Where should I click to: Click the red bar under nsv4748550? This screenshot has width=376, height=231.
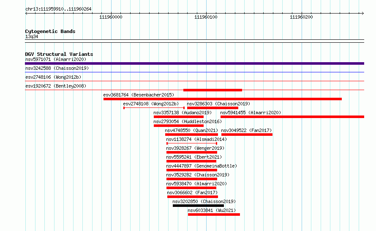point(192,135)
